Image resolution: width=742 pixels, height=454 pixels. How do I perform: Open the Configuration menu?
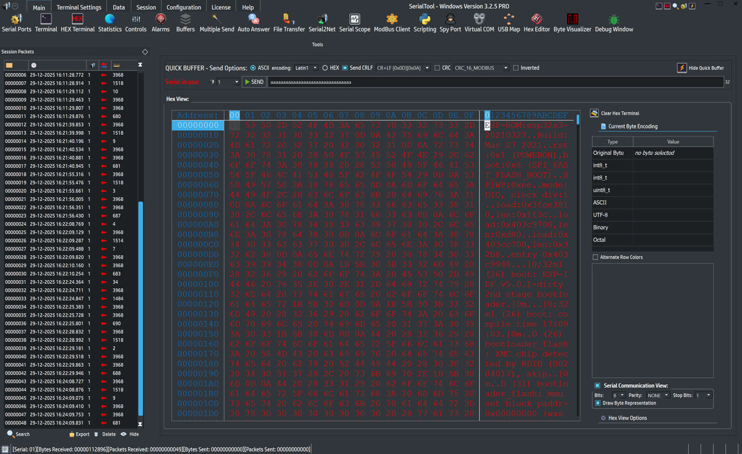tap(183, 7)
